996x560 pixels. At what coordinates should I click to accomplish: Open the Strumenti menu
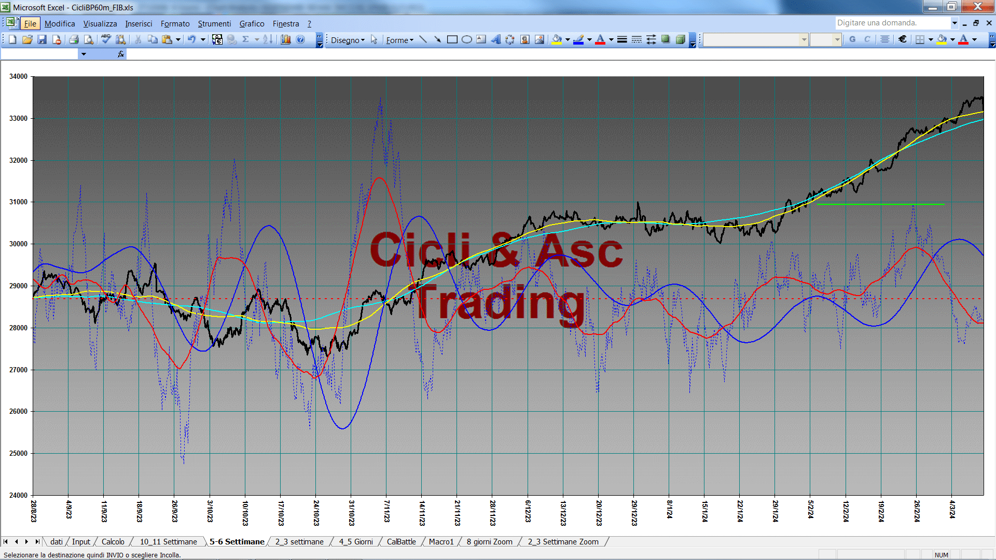click(214, 23)
